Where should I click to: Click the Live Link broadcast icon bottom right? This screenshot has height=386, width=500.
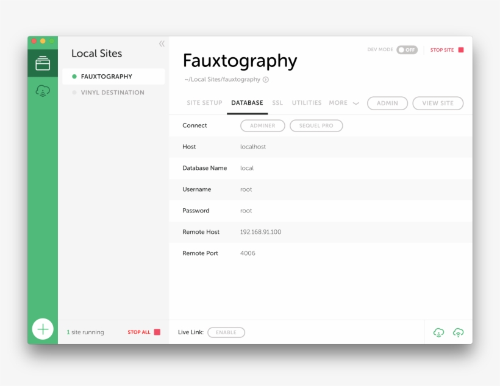click(x=458, y=332)
